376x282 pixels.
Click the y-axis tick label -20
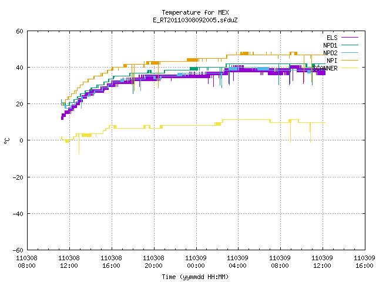[18, 177]
